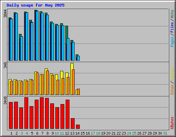Click the "Hits" legend label

click(x=172, y=14)
